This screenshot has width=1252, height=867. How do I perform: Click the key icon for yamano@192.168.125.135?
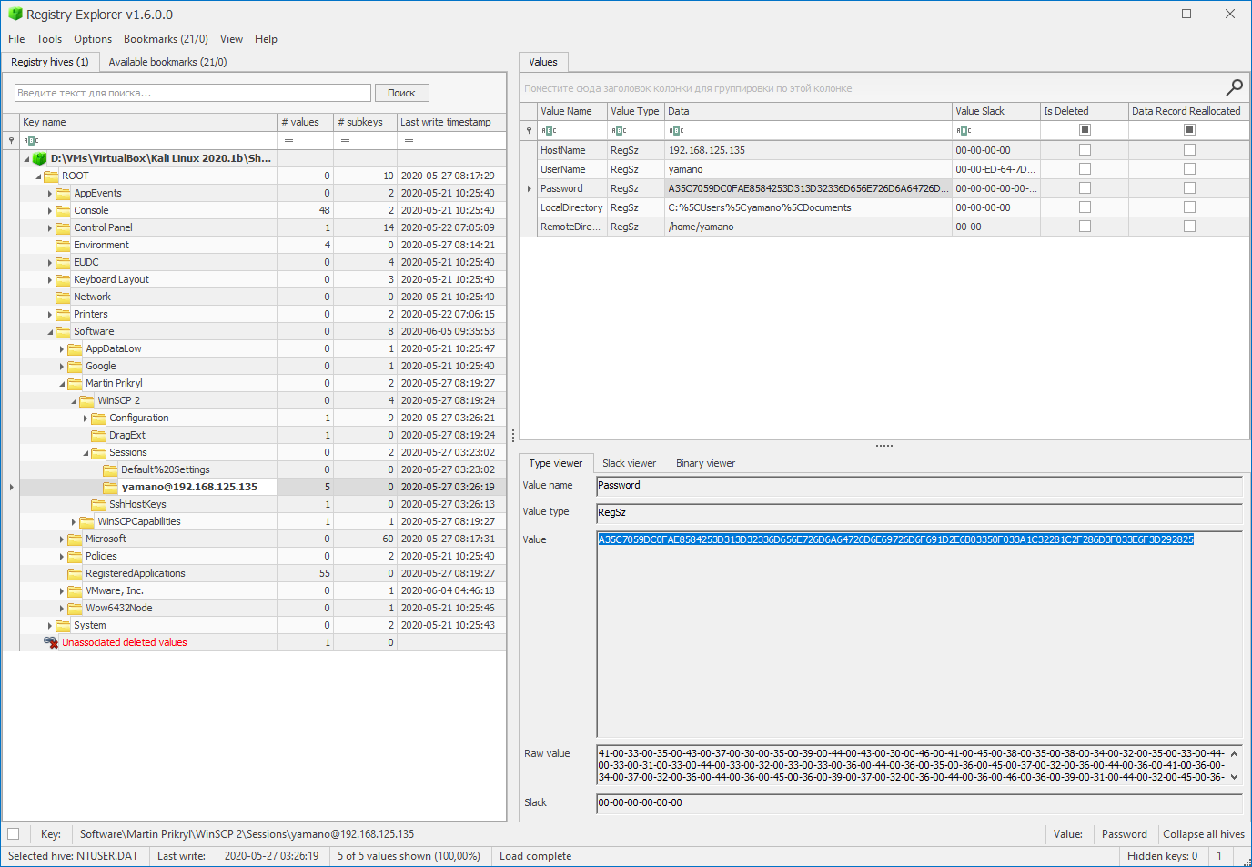pos(110,486)
